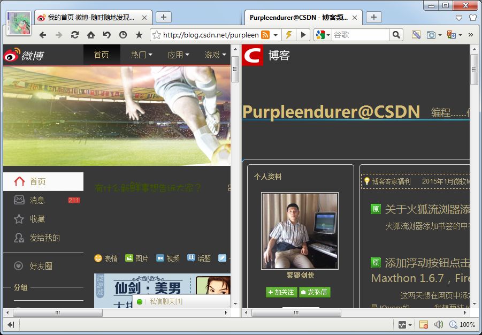Click the browser back arrow button
482x335 pixels.
click(x=43, y=35)
